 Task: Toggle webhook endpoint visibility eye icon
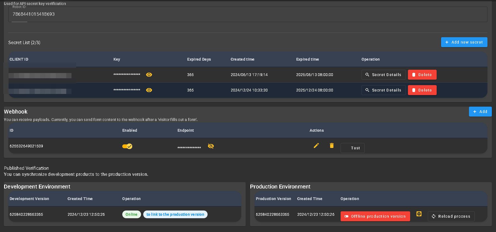pyautogui.click(x=211, y=146)
